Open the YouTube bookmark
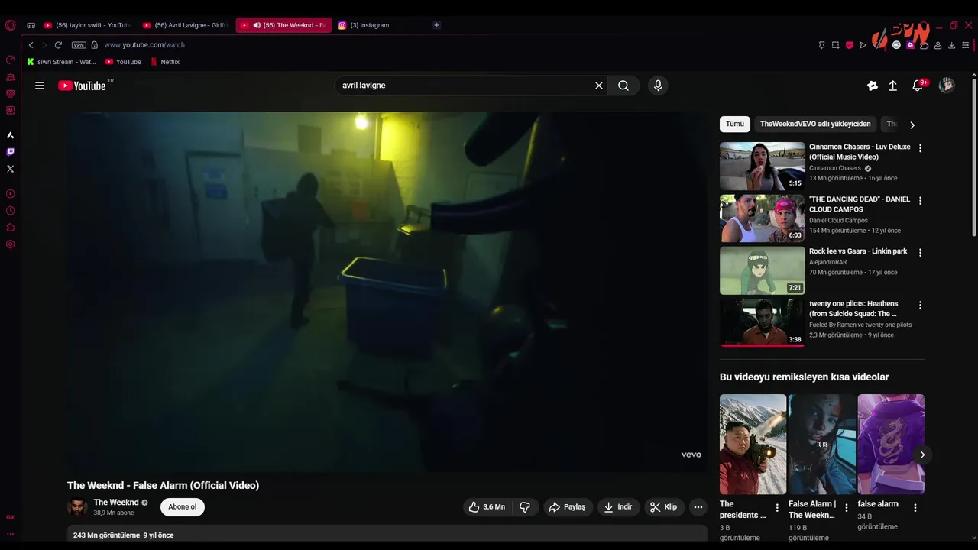 click(x=123, y=62)
